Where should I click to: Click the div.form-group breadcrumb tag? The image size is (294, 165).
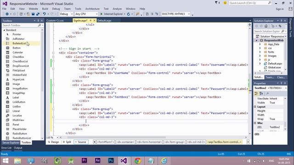(x=175, y=142)
